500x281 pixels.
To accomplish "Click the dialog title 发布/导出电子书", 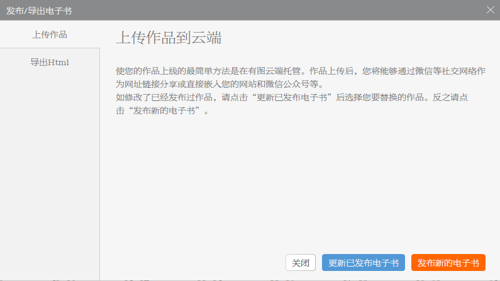I will (x=39, y=11).
